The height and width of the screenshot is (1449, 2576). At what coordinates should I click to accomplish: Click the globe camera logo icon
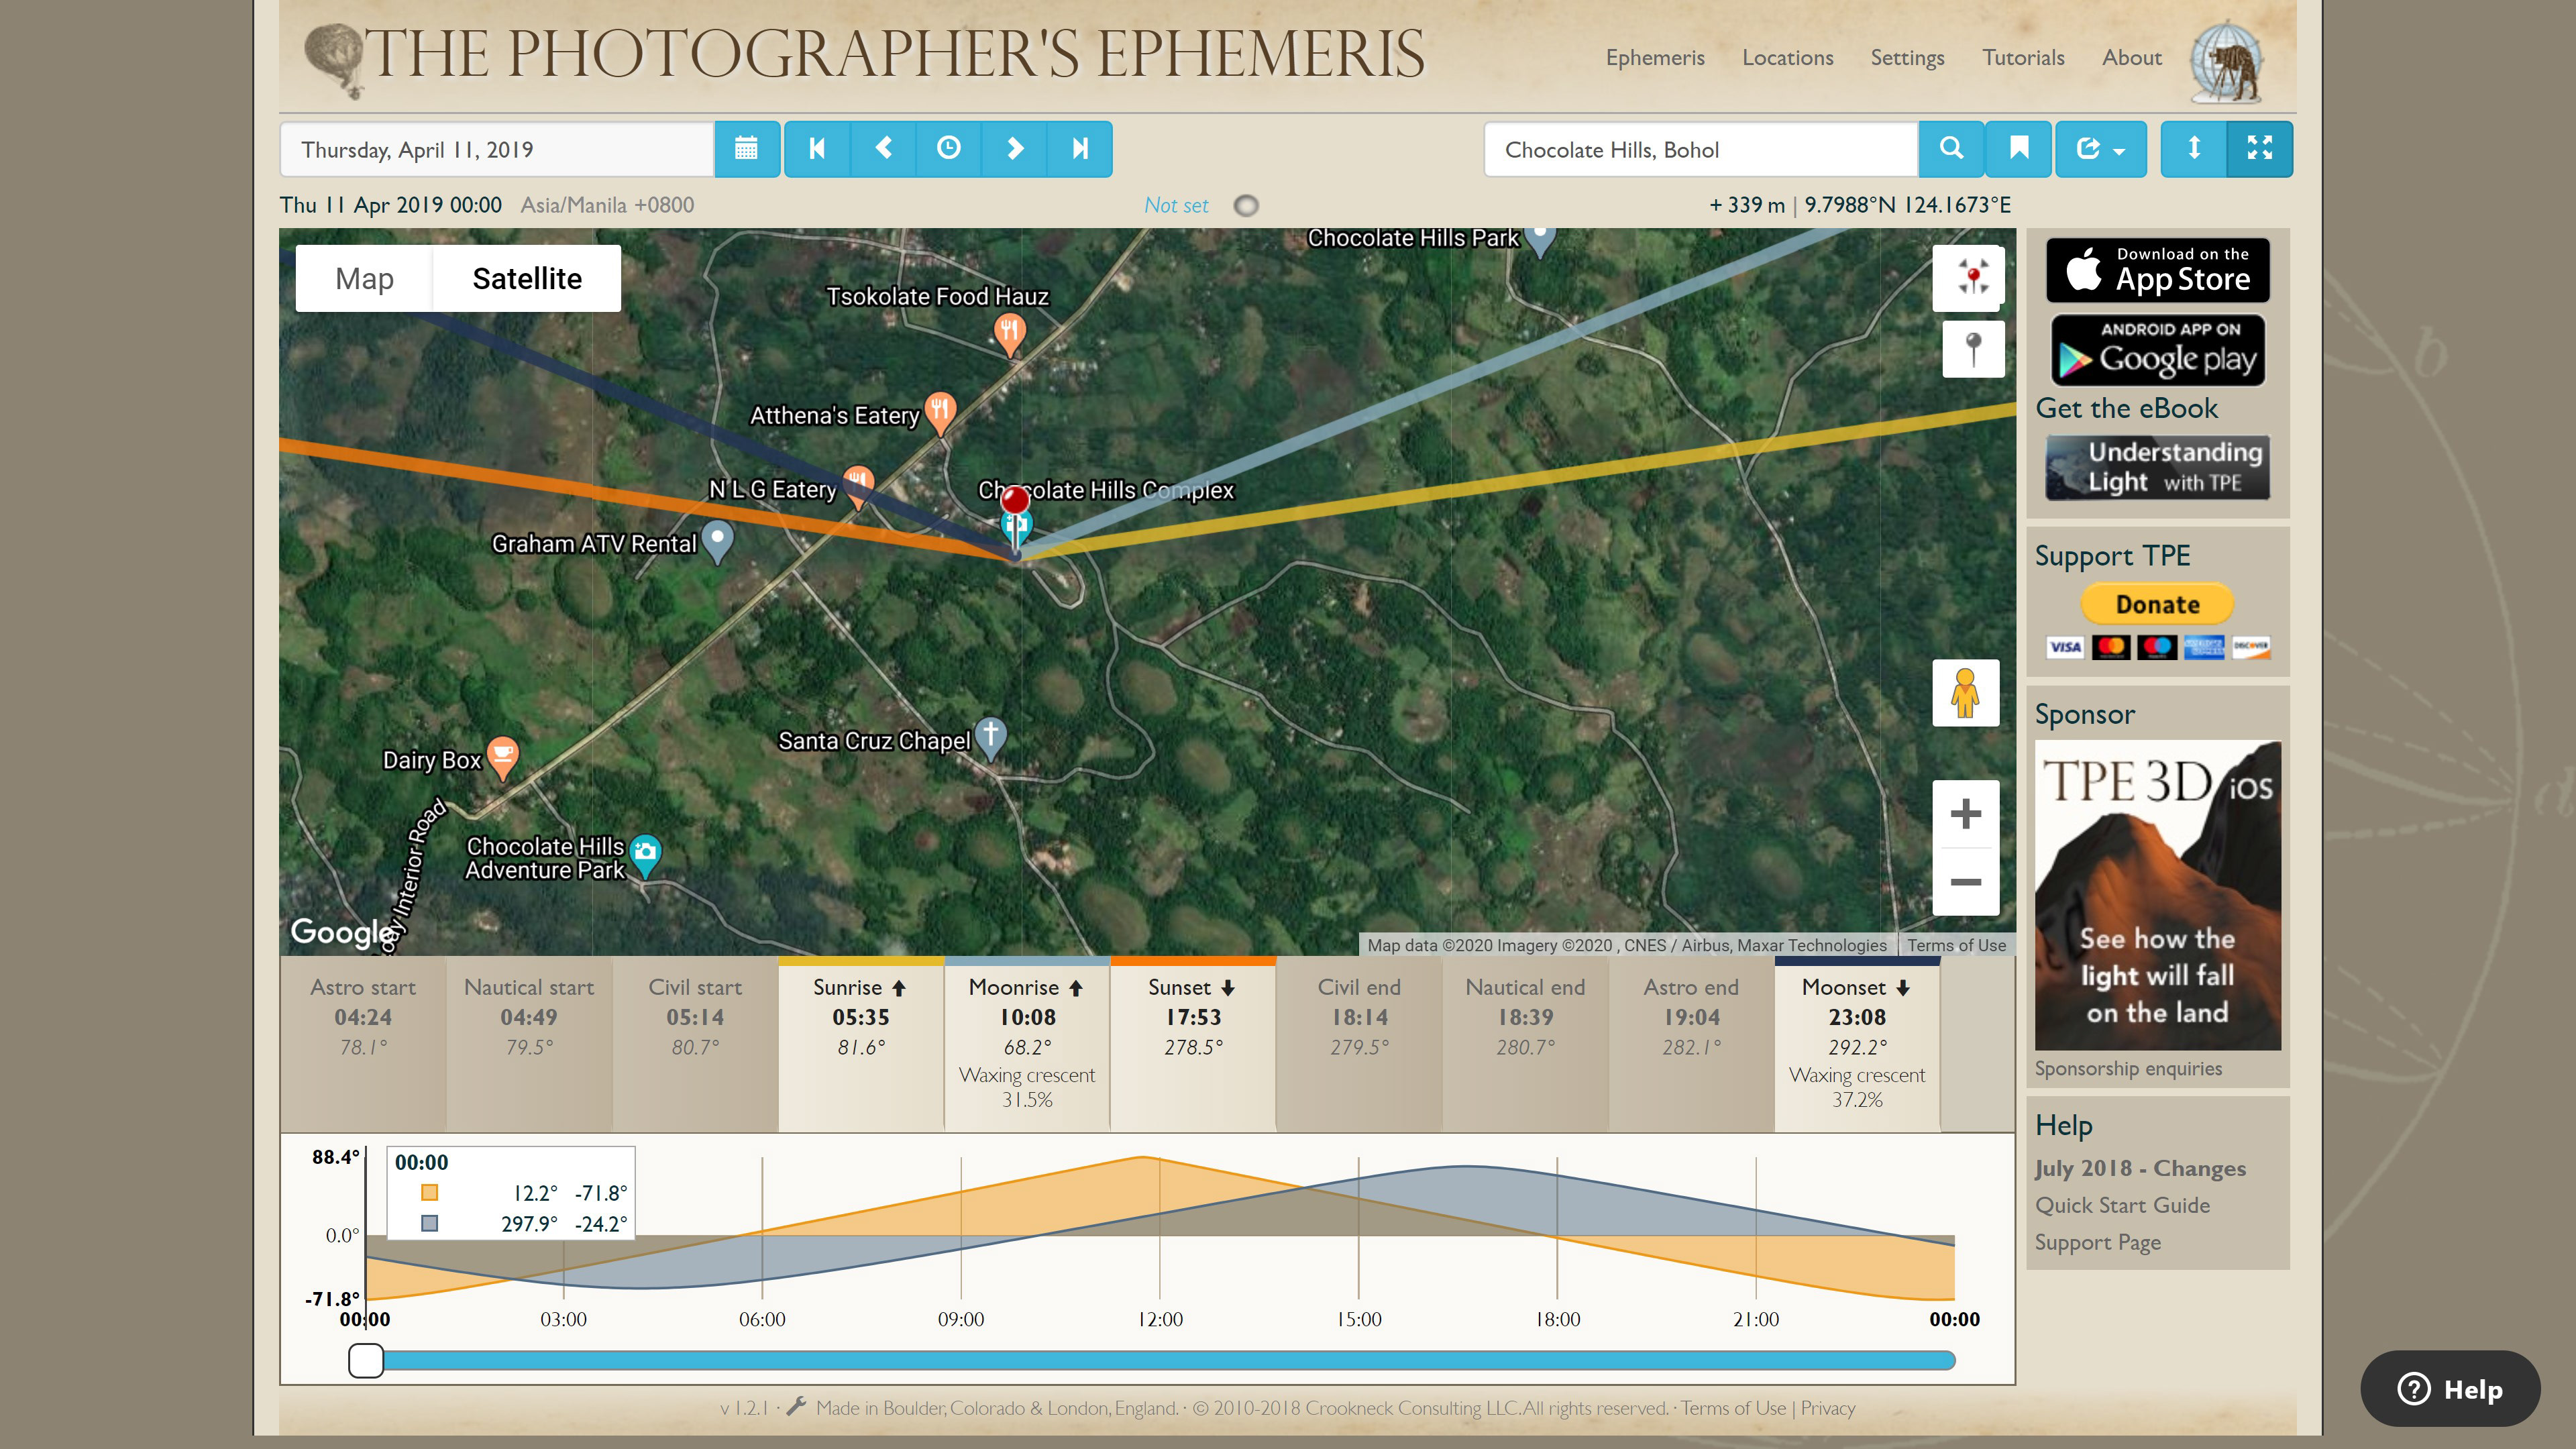pyautogui.click(x=2227, y=62)
